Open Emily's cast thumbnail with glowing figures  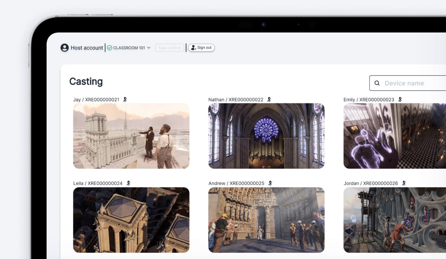[x=395, y=136]
